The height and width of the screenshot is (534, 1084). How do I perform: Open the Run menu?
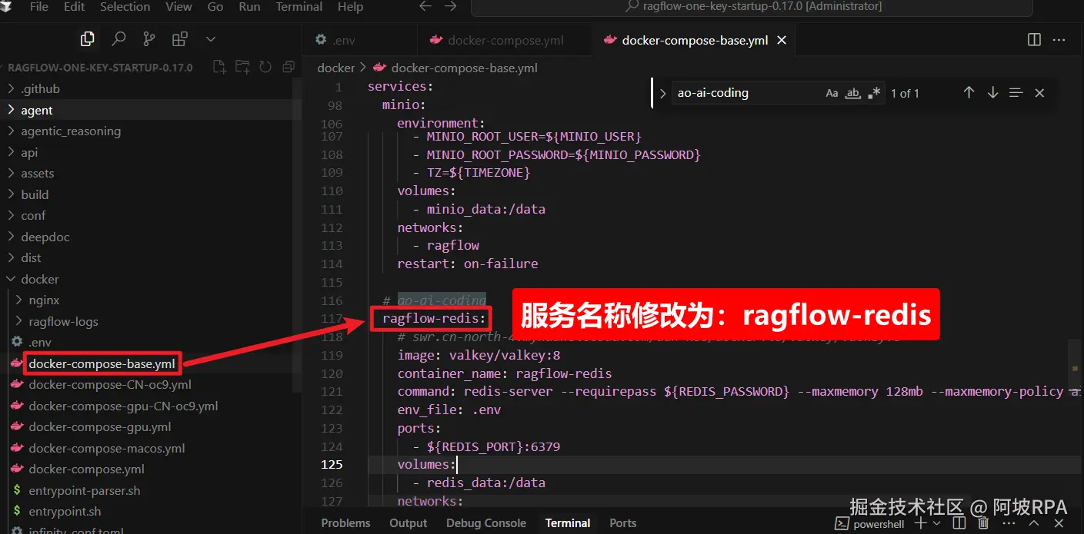[x=249, y=6]
